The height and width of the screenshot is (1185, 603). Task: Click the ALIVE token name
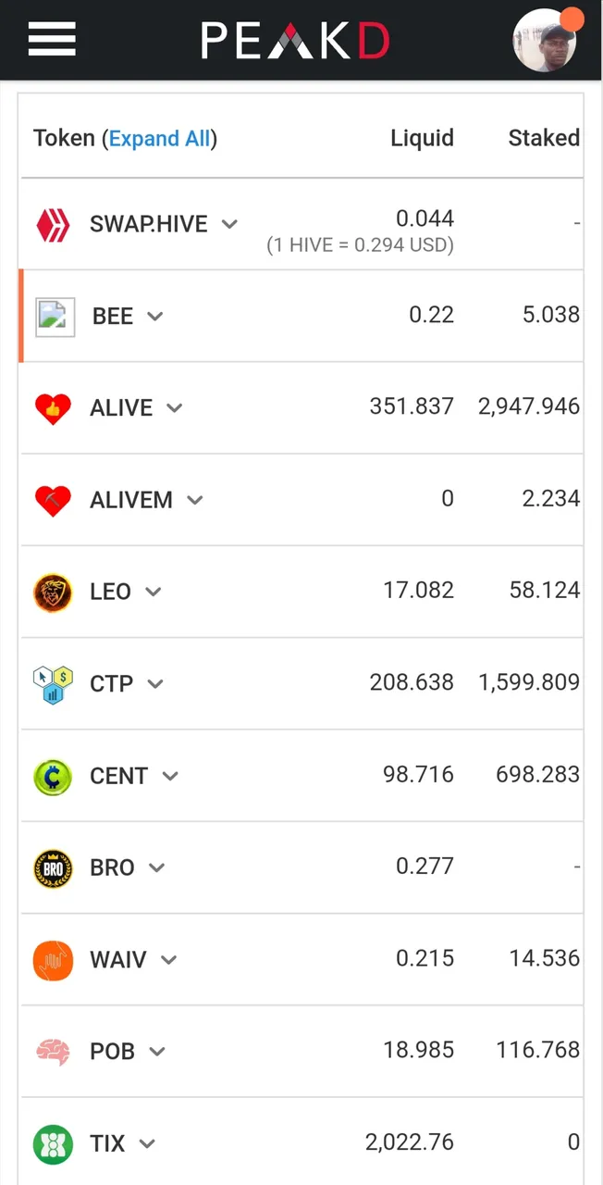(121, 408)
